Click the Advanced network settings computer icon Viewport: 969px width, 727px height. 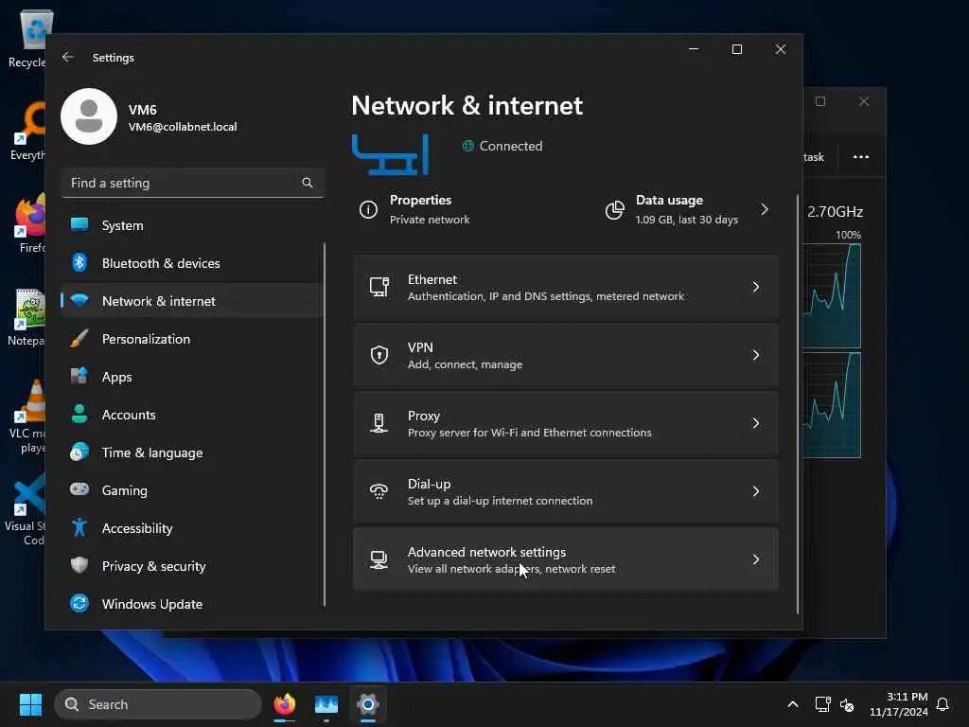379,559
